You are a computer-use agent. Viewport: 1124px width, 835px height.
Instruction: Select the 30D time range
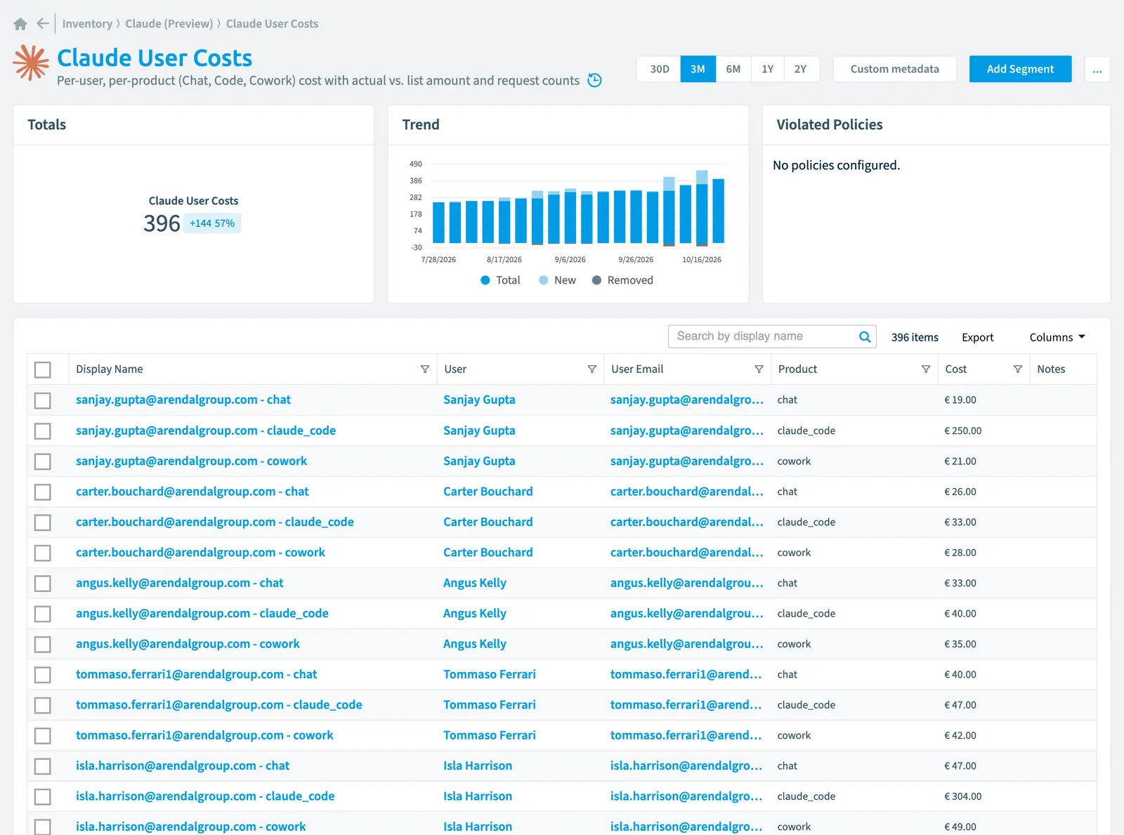(x=659, y=70)
